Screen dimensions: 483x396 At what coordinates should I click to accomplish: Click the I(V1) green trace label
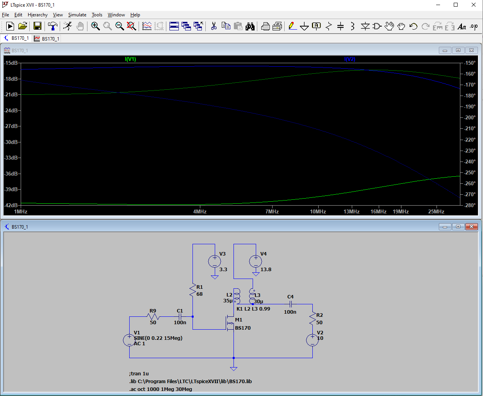130,59
